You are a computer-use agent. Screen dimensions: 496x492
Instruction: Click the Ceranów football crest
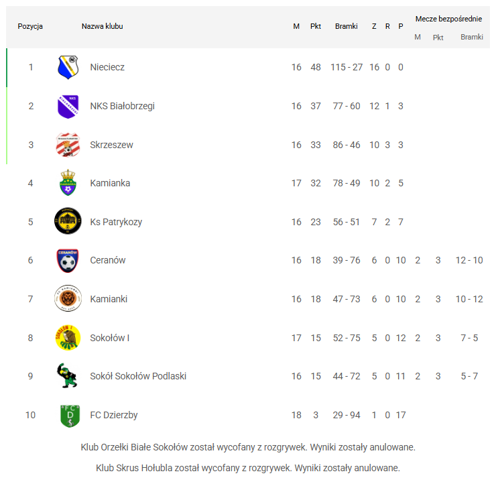68,260
